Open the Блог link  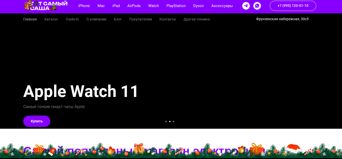click(118, 19)
